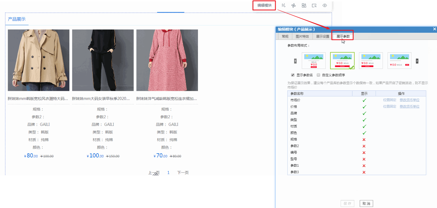This screenshot has width=437, height=208.
Task: Click 修改货币单位 link for 价格
Action: [410, 107]
